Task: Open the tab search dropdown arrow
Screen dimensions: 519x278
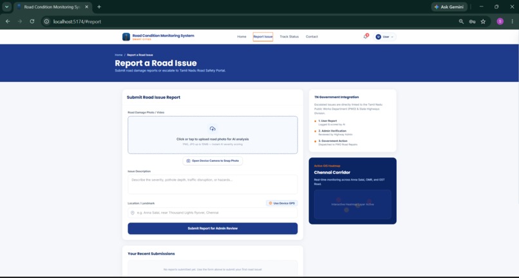Action: pyautogui.click(x=6, y=7)
